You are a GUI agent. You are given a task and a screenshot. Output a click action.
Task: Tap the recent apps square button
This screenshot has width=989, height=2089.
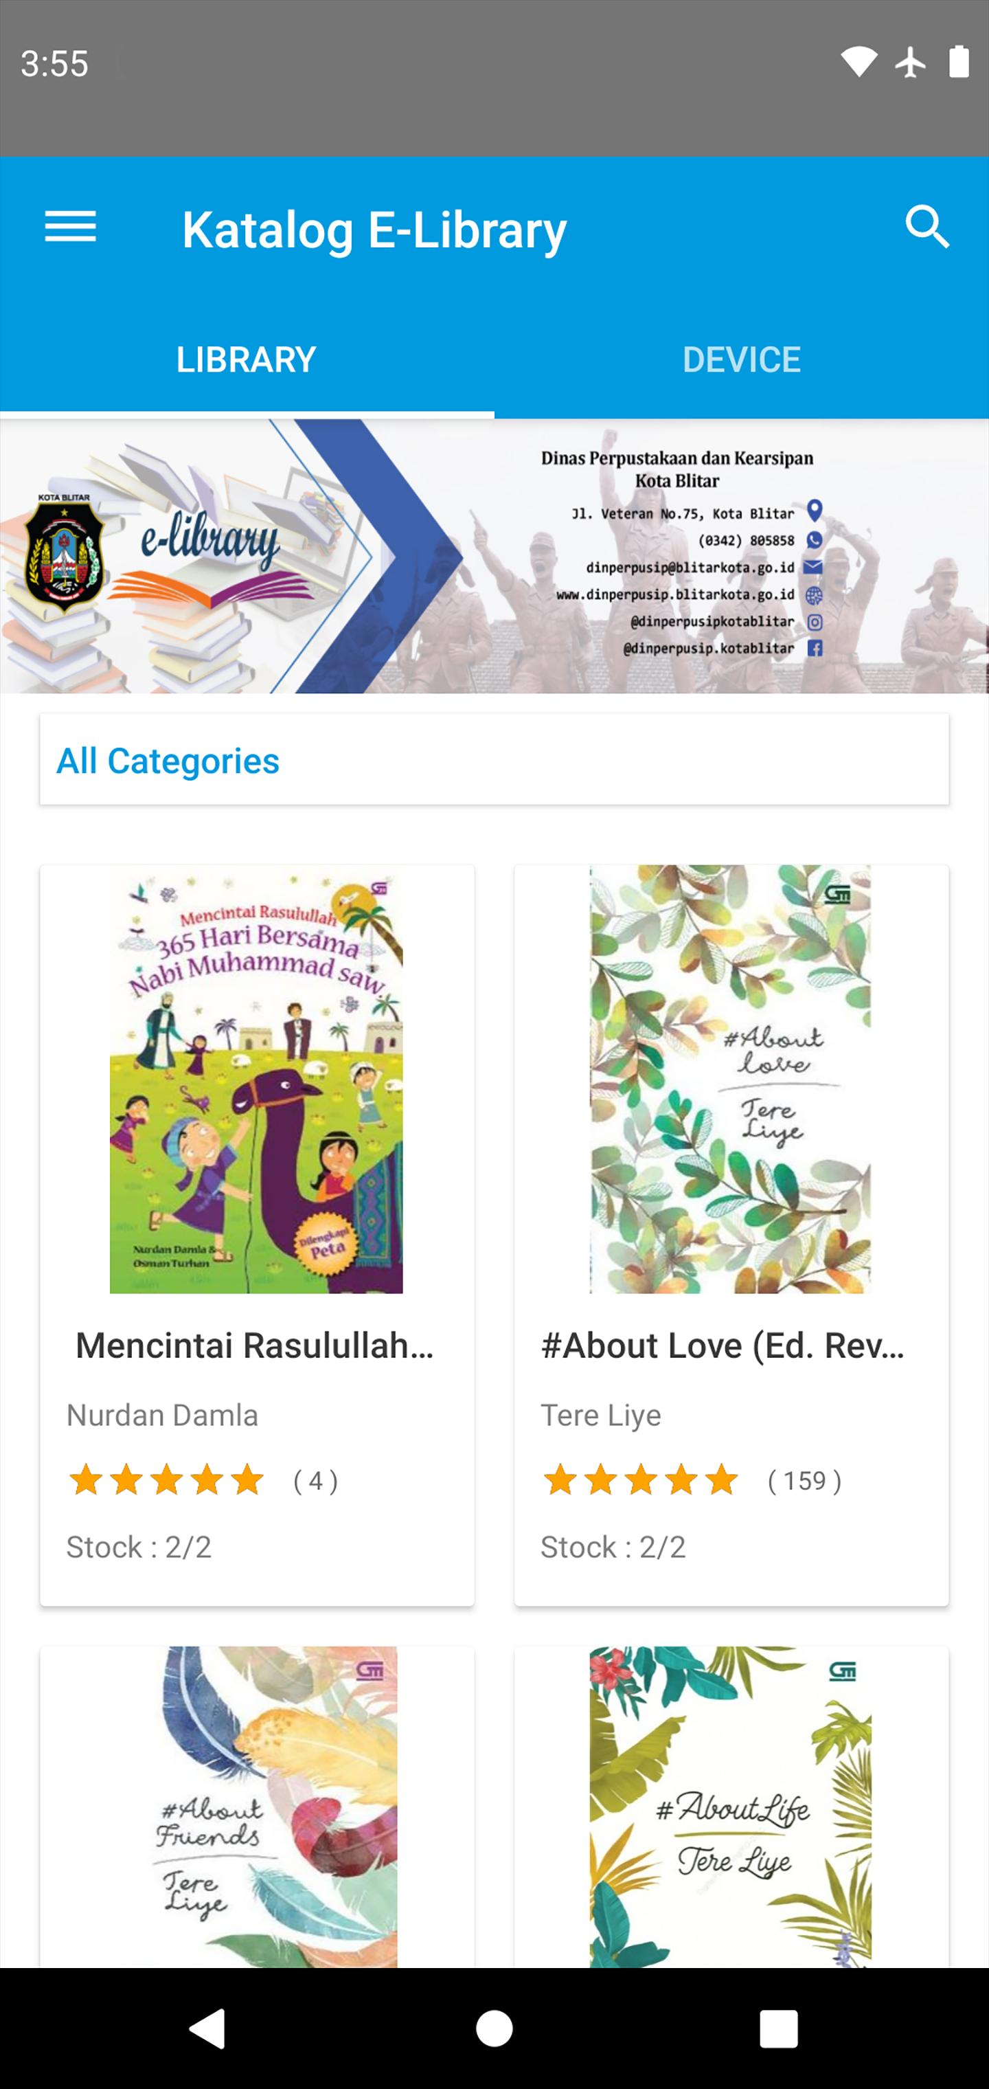click(x=779, y=2028)
